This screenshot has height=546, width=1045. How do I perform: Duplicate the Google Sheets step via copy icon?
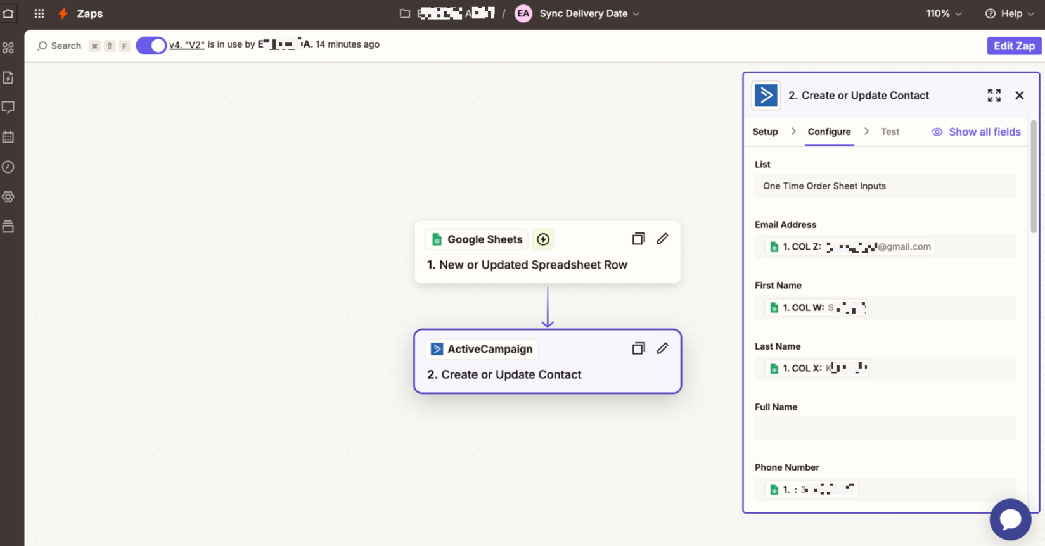pos(638,239)
